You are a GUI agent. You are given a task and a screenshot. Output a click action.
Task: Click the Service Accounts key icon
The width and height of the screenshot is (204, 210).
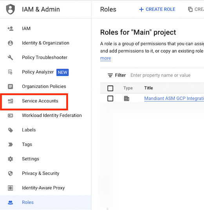click(x=10, y=101)
